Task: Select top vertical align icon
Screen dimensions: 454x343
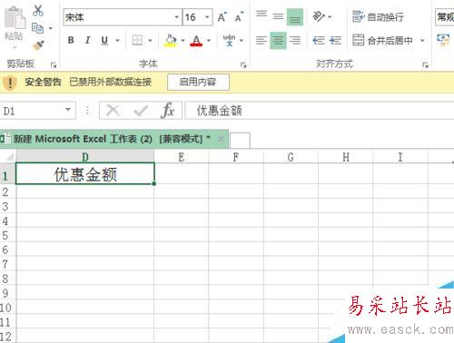Action: [262, 15]
